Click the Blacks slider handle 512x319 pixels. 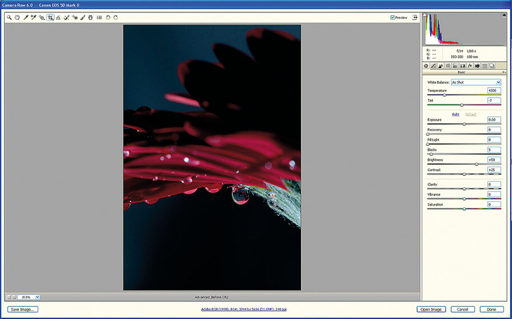[431, 154]
